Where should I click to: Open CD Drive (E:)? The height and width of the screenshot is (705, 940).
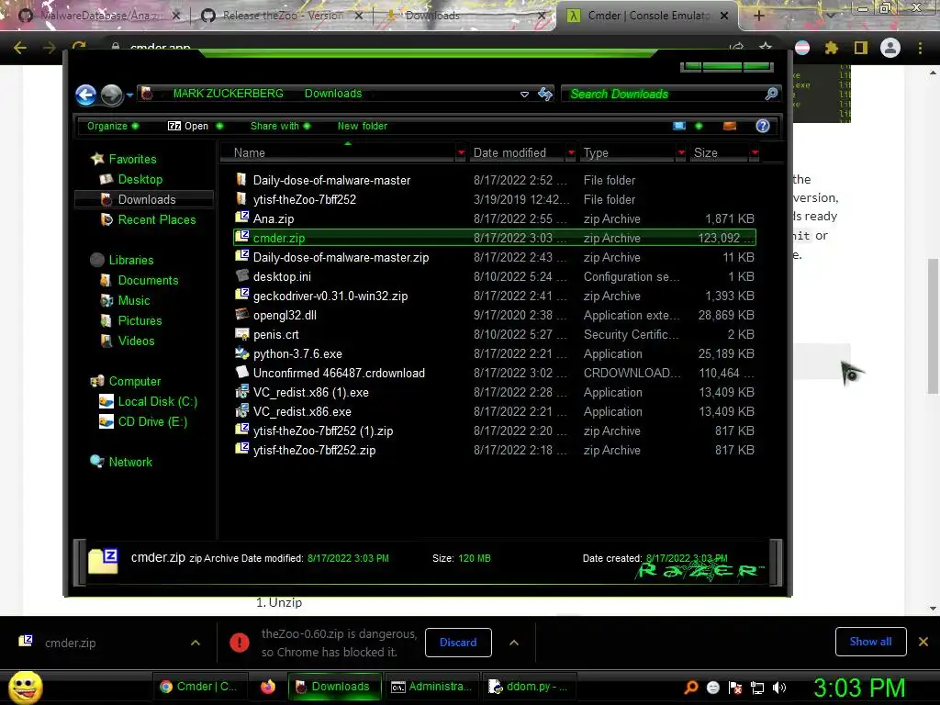pos(152,421)
